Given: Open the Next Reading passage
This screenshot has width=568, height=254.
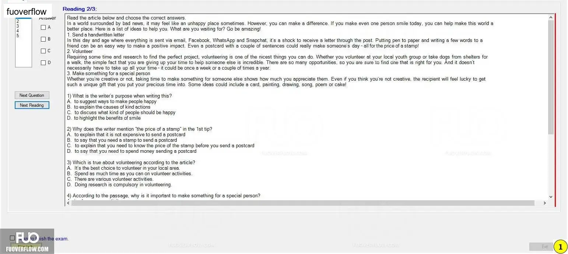Looking at the screenshot, I should (x=32, y=105).
